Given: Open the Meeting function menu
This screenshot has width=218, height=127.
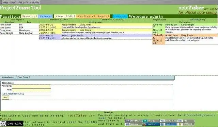Looking at the screenshot, I should point(30,16).
